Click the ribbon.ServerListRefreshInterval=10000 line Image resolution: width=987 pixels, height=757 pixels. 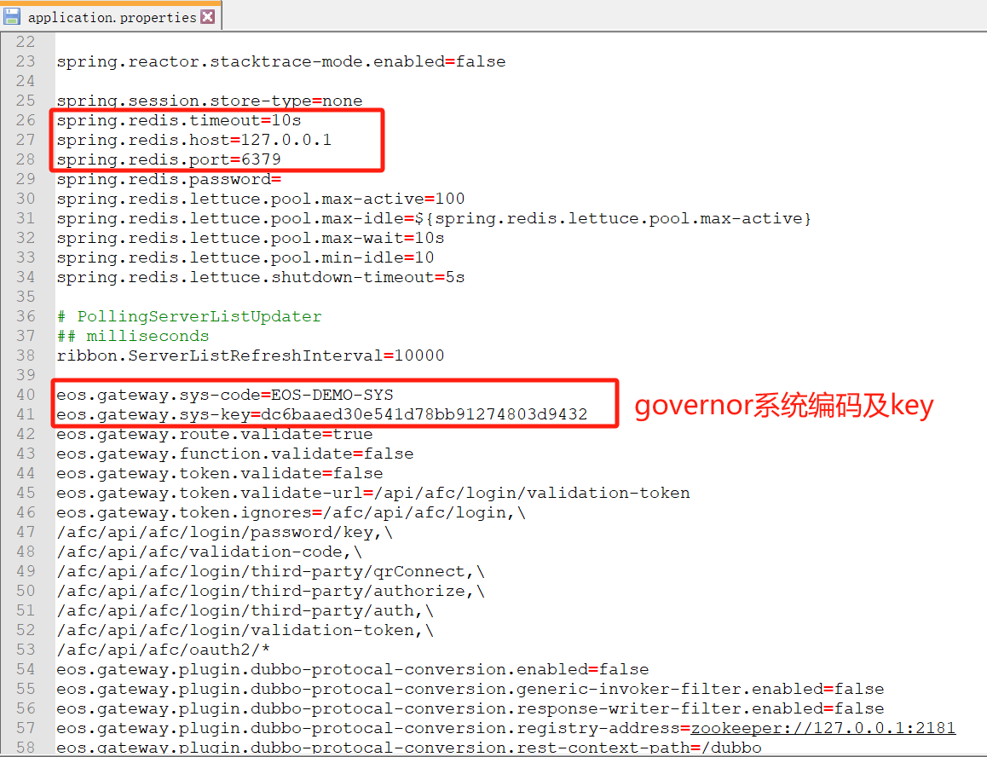(x=250, y=355)
